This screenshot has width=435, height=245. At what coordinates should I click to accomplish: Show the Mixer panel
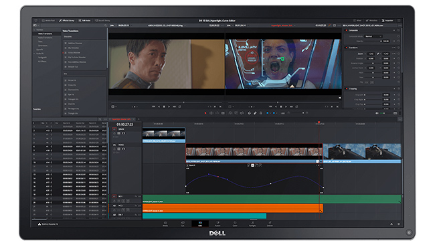pos(357,21)
